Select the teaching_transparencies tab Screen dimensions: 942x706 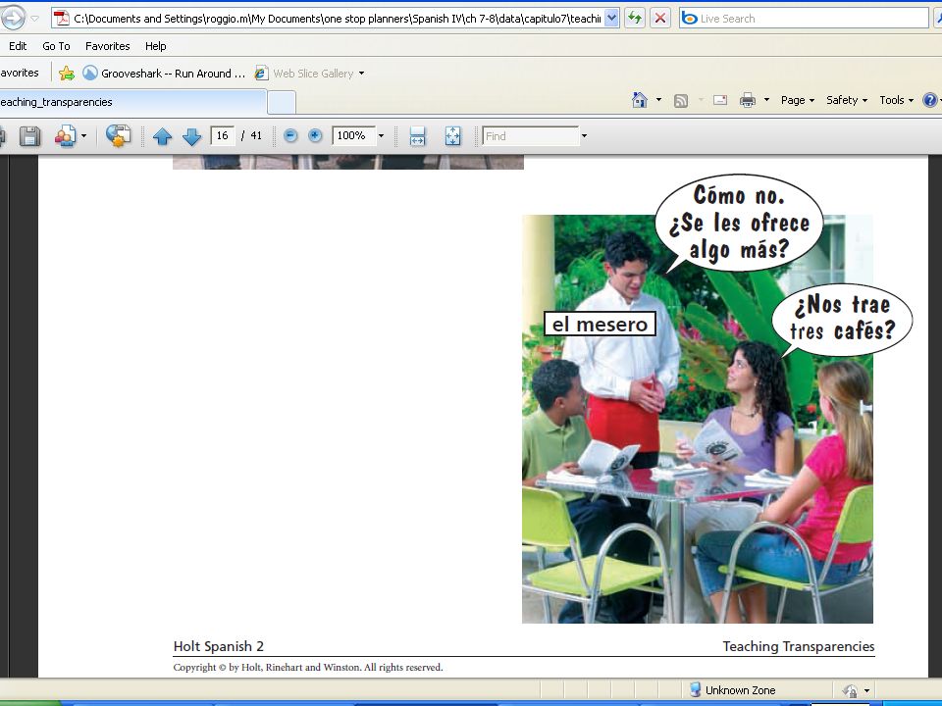tap(132, 102)
